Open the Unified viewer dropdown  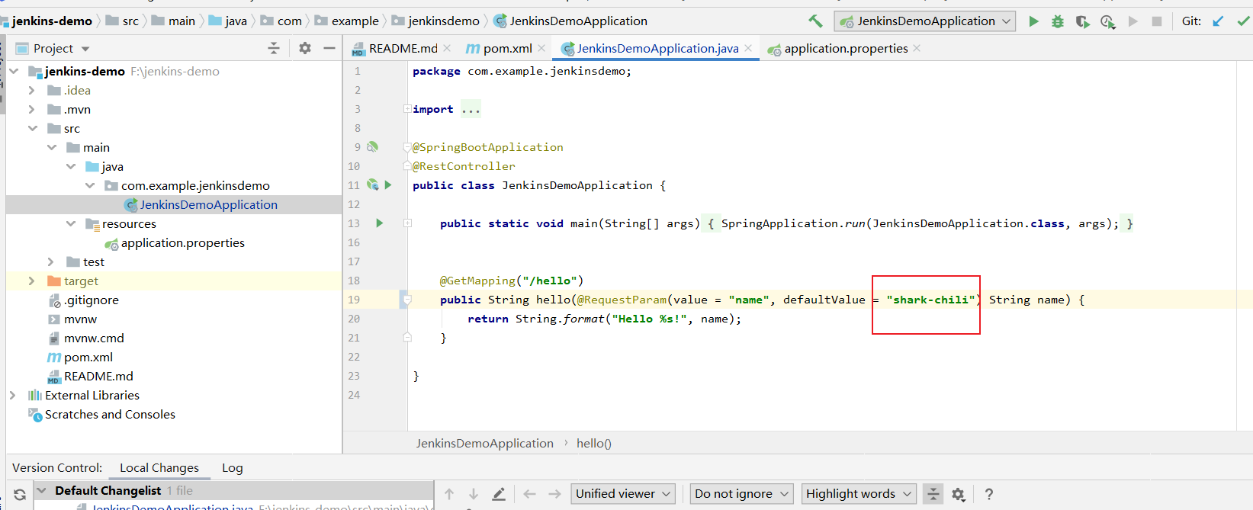click(x=623, y=494)
